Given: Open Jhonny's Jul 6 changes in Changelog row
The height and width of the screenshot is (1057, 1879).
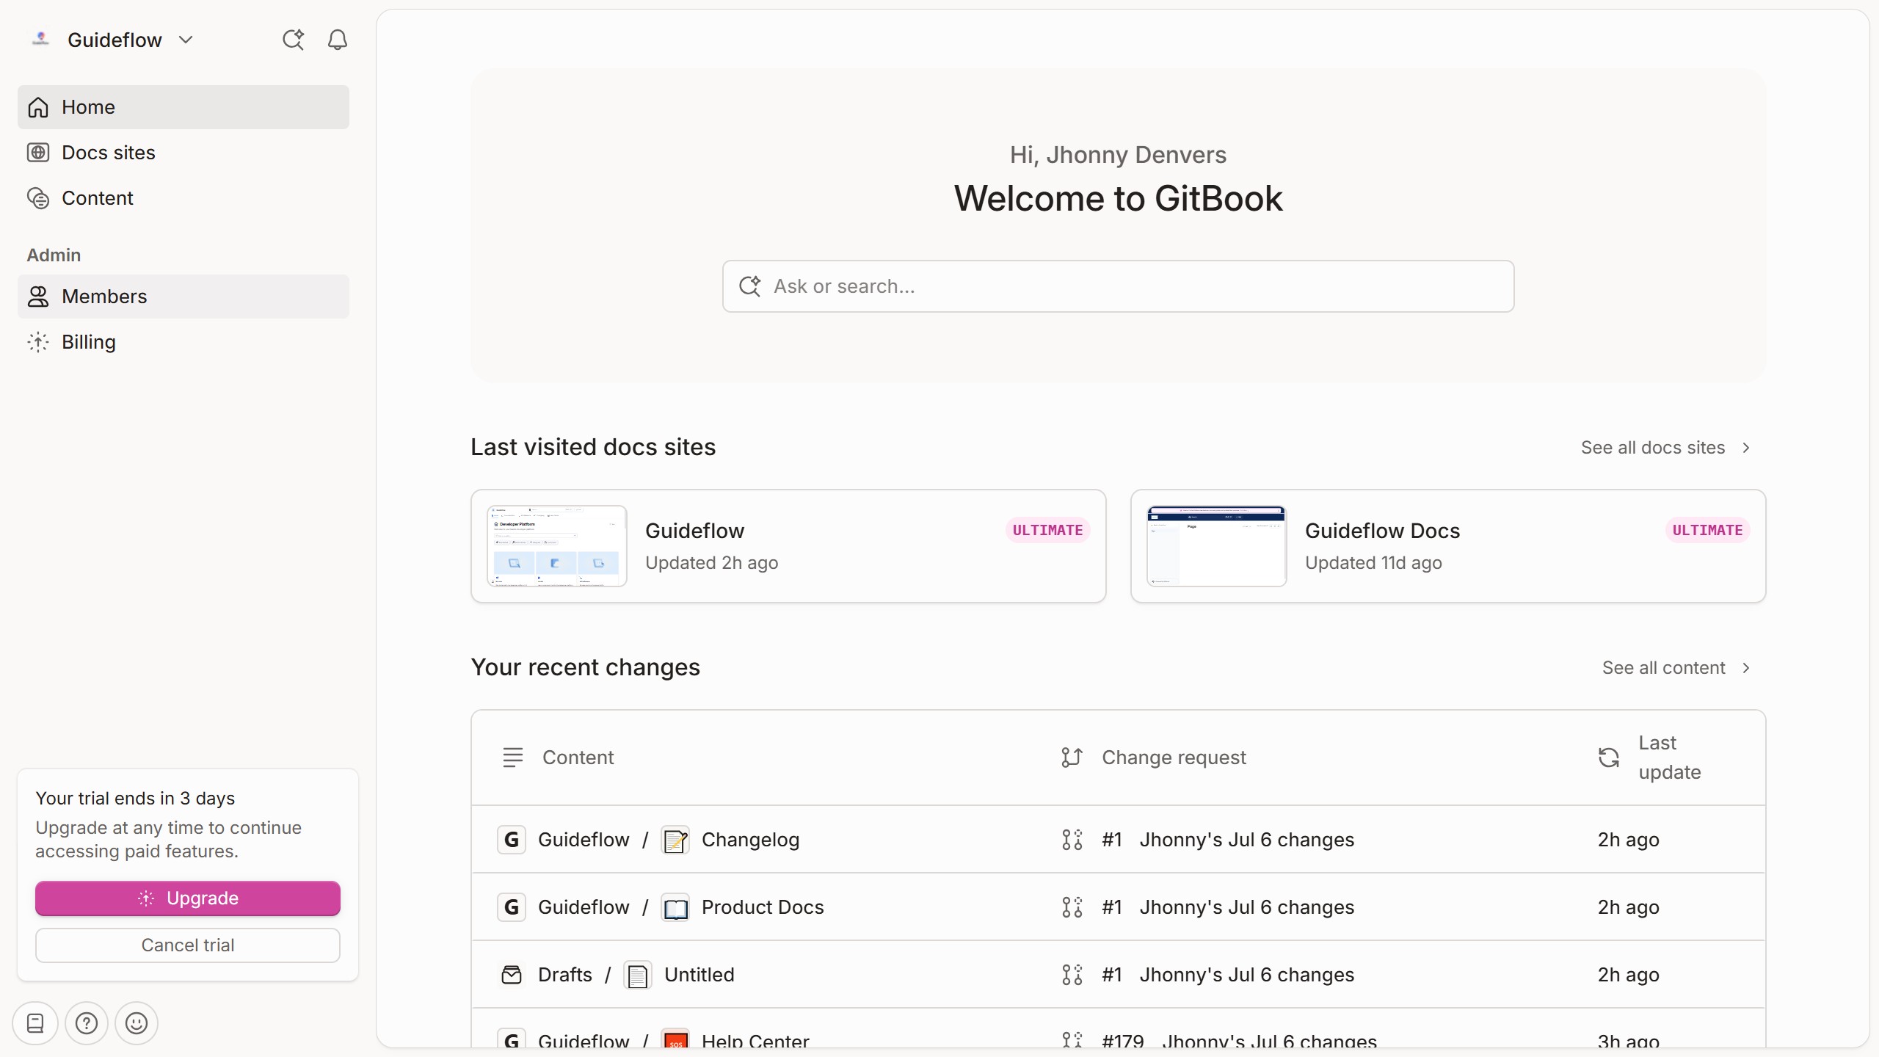Looking at the screenshot, I should (1246, 840).
